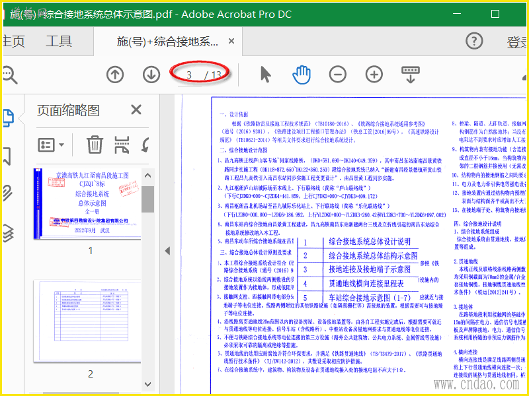
Task: Activate the Hand pan tool
Action: (302, 75)
